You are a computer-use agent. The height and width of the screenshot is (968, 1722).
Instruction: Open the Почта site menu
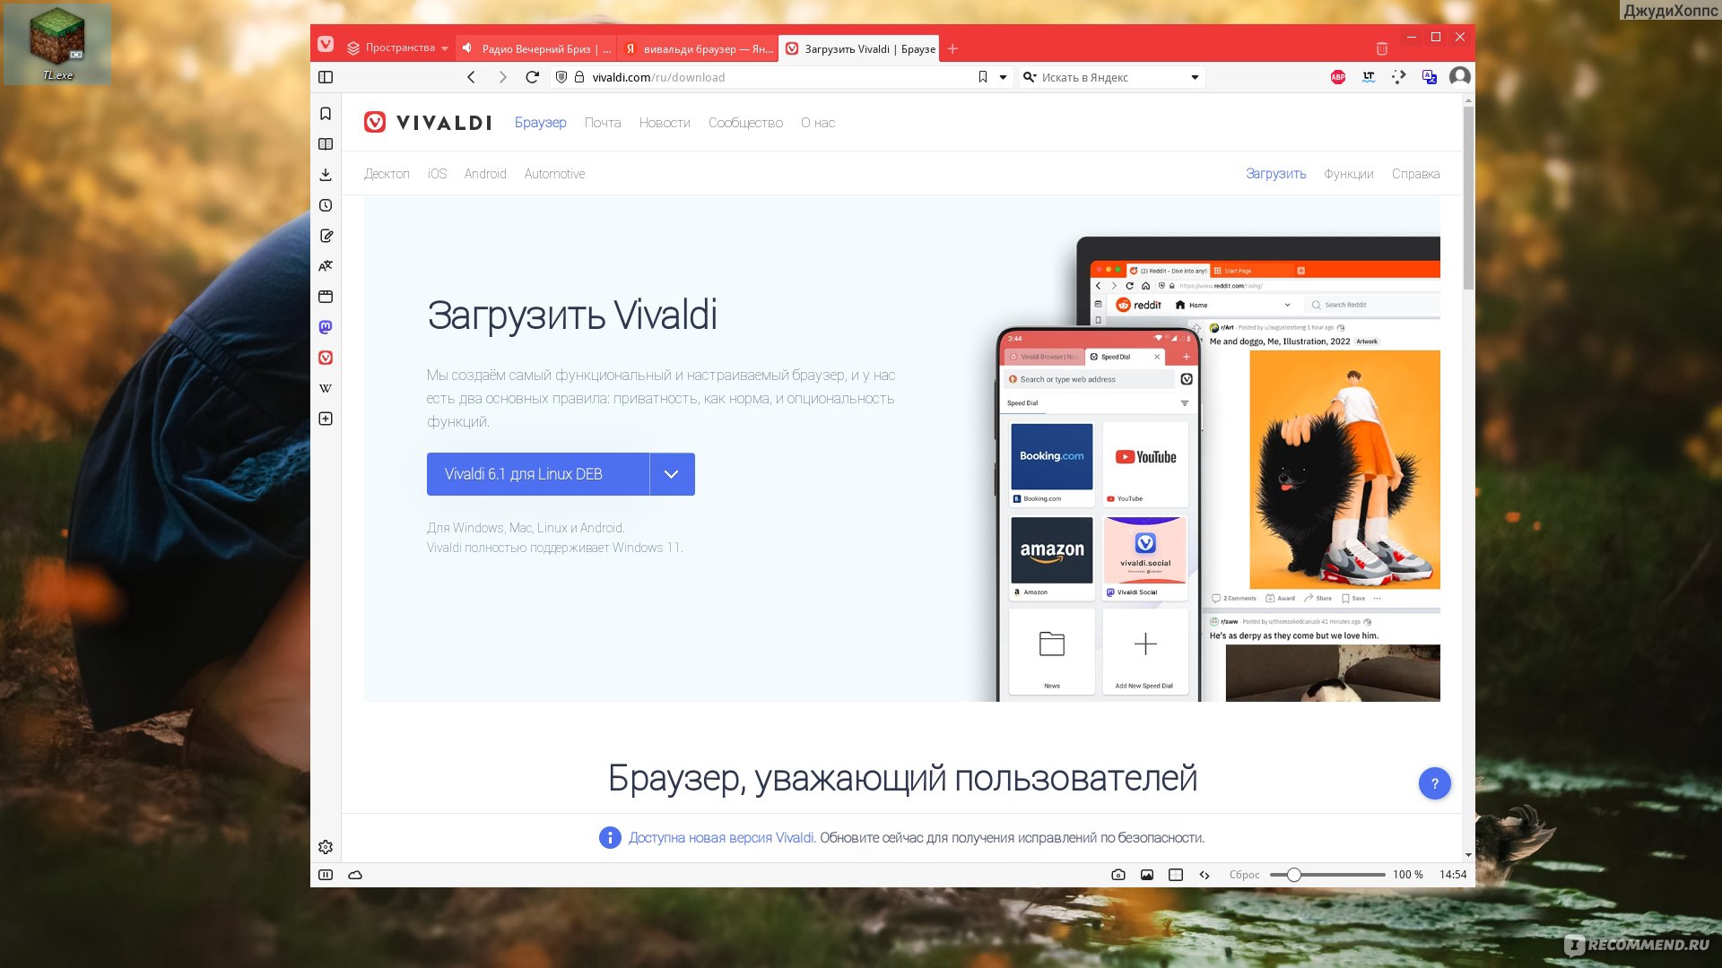[603, 123]
